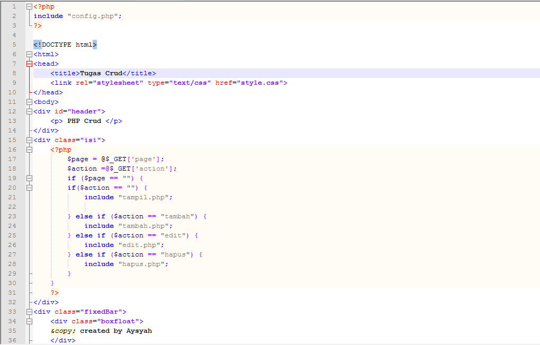Collapse the opening PHP block fold marker
This screenshot has height=345, width=540.
pos(29,6)
